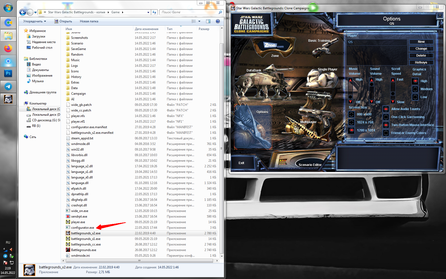
Task: Click the Explorer search field
Action: click(191, 12)
